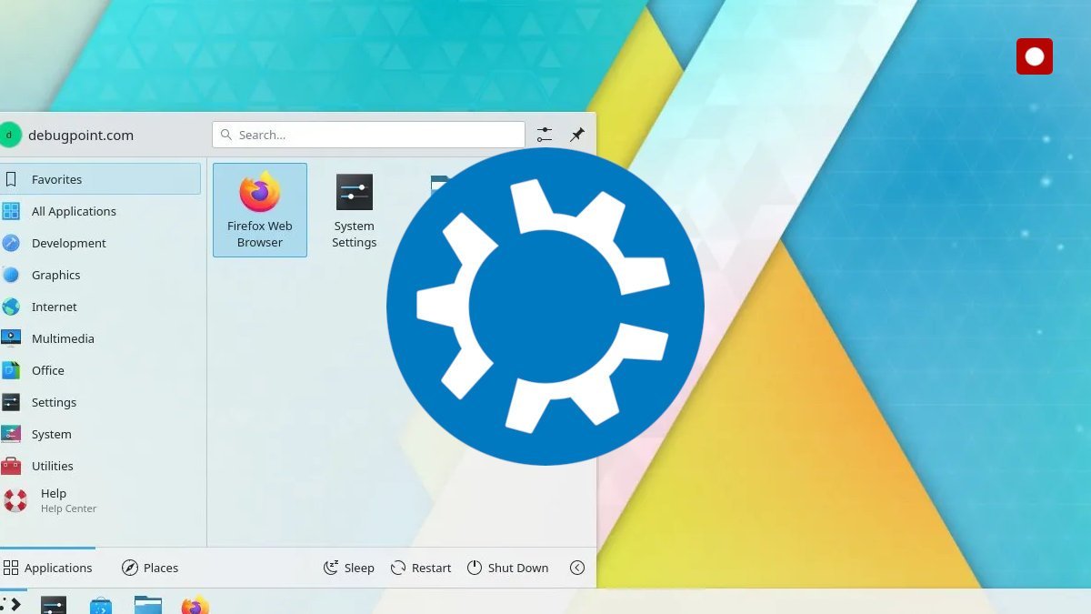Click the Shut Down button
The height and width of the screenshot is (614, 1091).
pyautogui.click(x=508, y=567)
